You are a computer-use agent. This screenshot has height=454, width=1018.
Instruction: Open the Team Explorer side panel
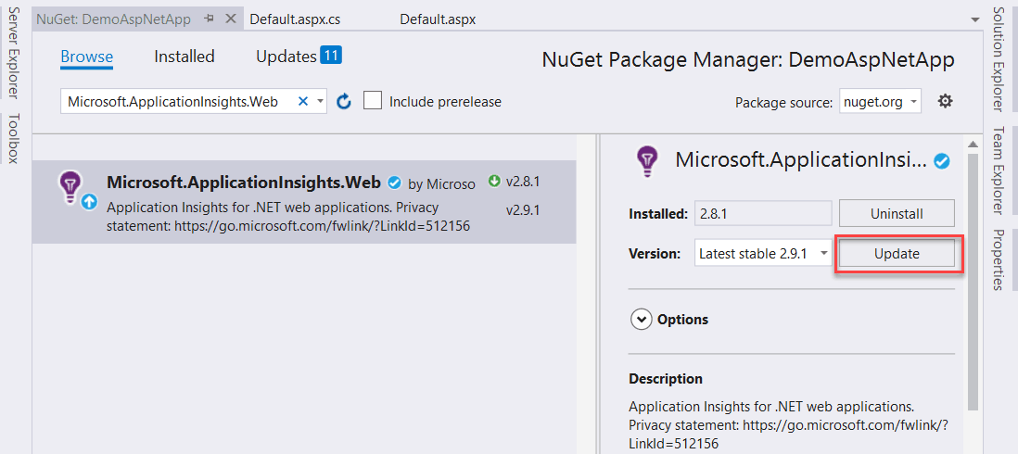tap(1000, 170)
